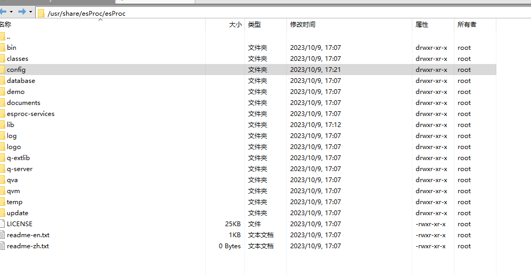The height and width of the screenshot is (275, 531).
Task: Select the qvm folder icon
Action: coord(3,191)
